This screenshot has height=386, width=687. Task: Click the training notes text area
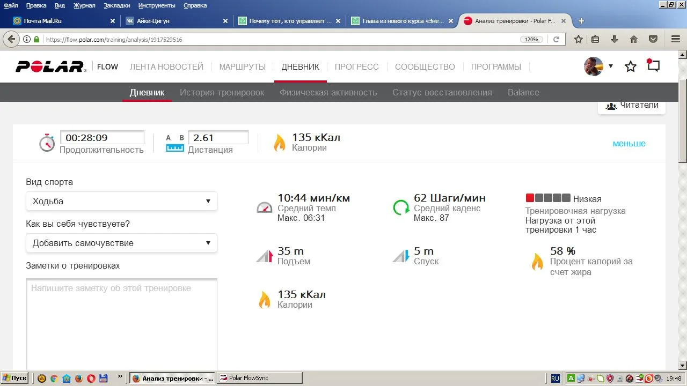click(x=121, y=322)
